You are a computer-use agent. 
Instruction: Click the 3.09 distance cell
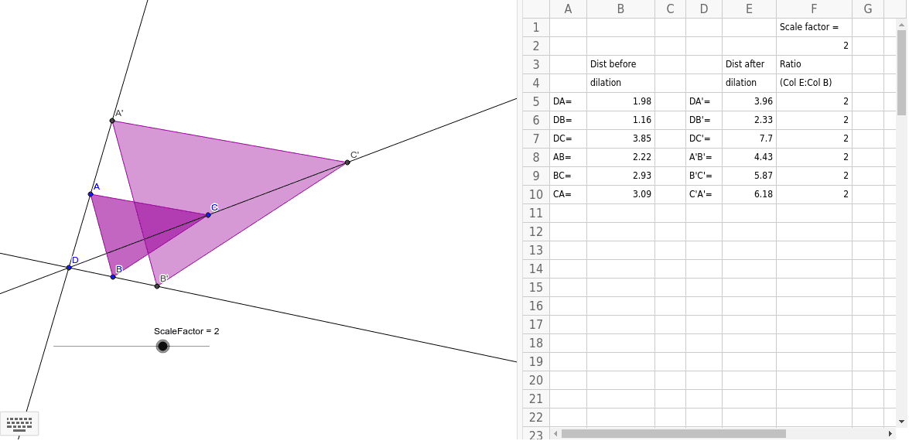point(620,194)
